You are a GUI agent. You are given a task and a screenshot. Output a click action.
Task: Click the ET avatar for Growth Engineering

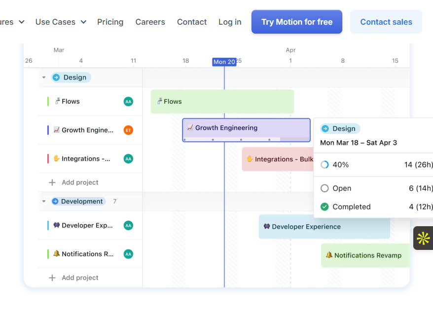point(128,130)
